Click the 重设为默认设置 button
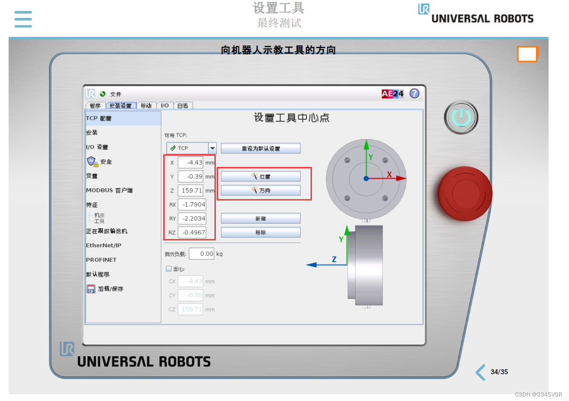This screenshot has height=401, width=569. coord(261,148)
